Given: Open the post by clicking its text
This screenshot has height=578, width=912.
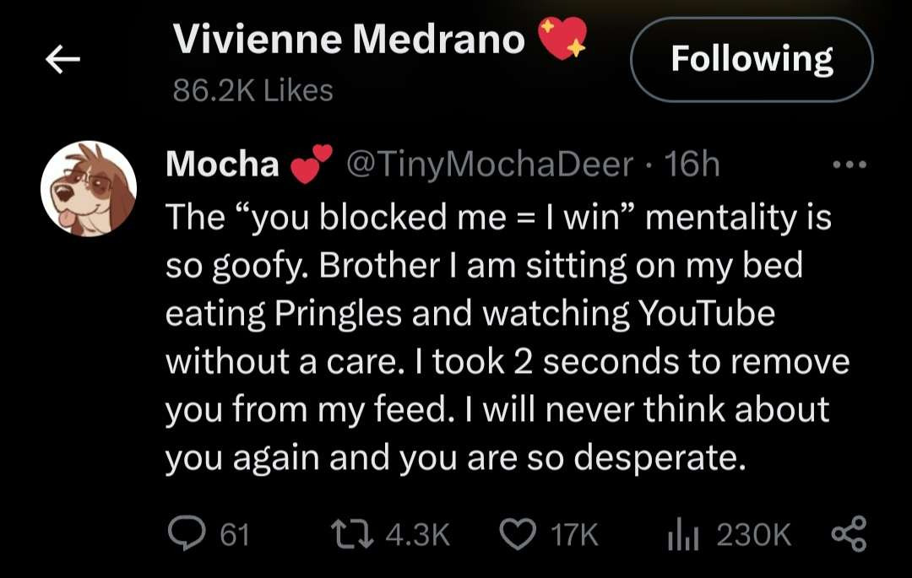Looking at the screenshot, I should click(498, 338).
